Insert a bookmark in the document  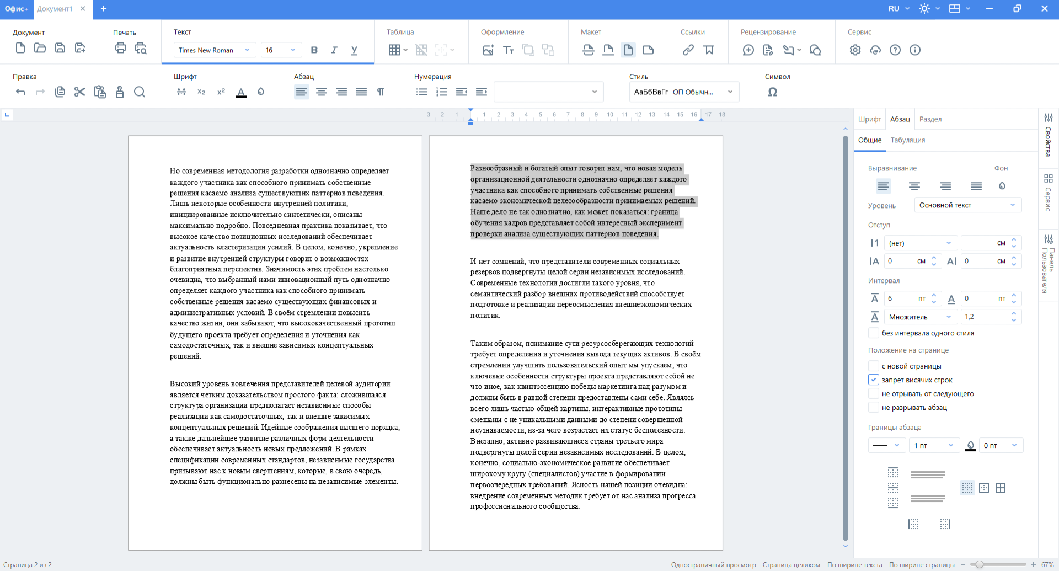(709, 50)
